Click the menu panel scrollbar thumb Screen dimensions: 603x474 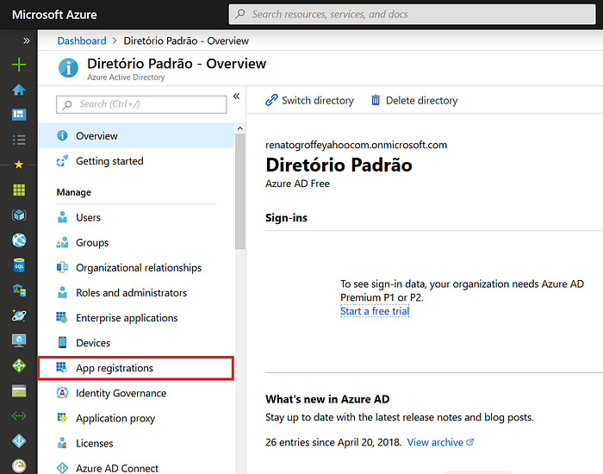240,191
